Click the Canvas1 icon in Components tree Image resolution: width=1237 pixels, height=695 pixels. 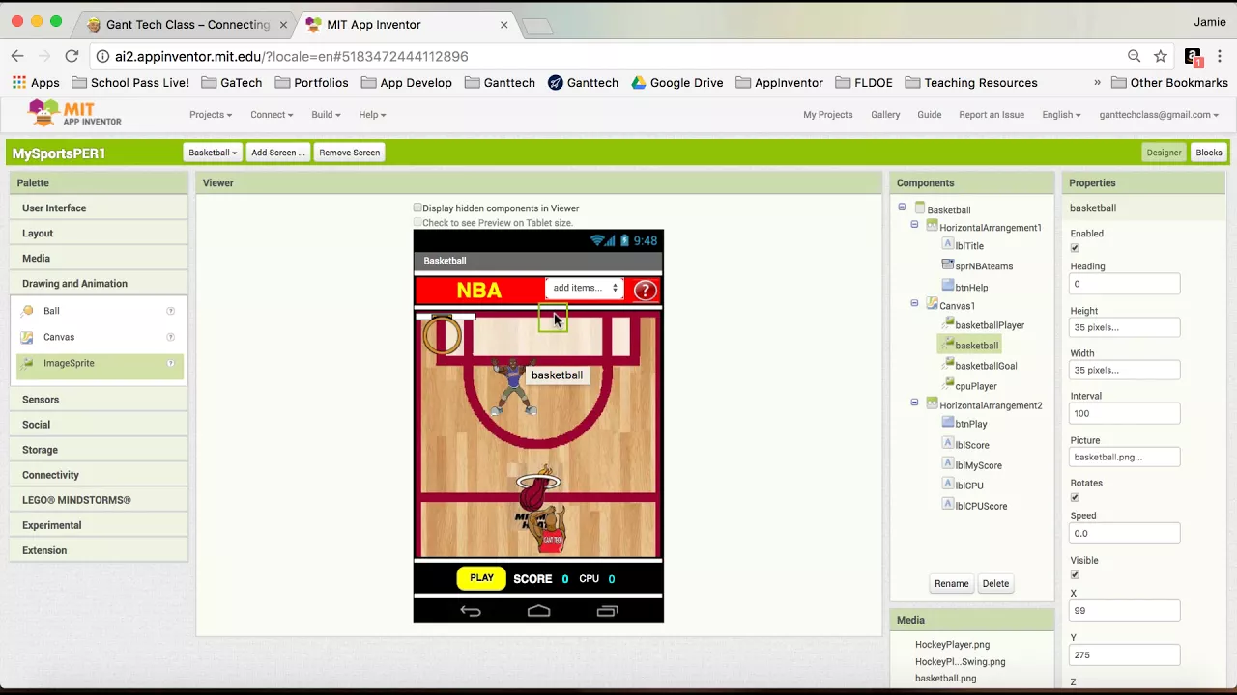[x=932, y=304]
